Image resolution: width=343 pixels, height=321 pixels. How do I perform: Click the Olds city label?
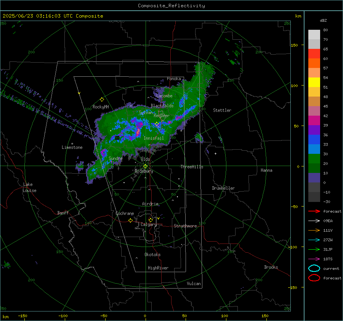point(145,159)
